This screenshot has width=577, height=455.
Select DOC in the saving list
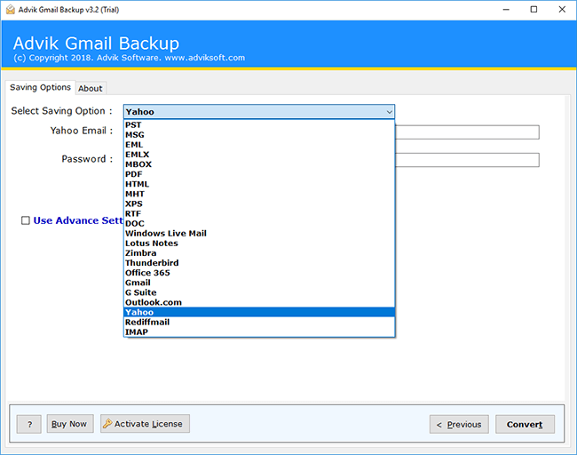[x=259, y=224]
